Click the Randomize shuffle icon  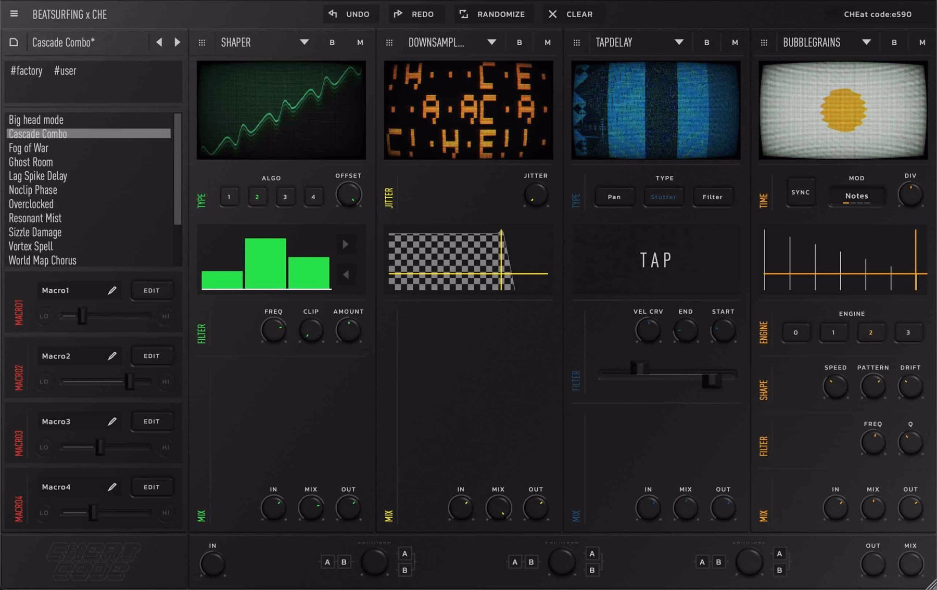(463, 14)
